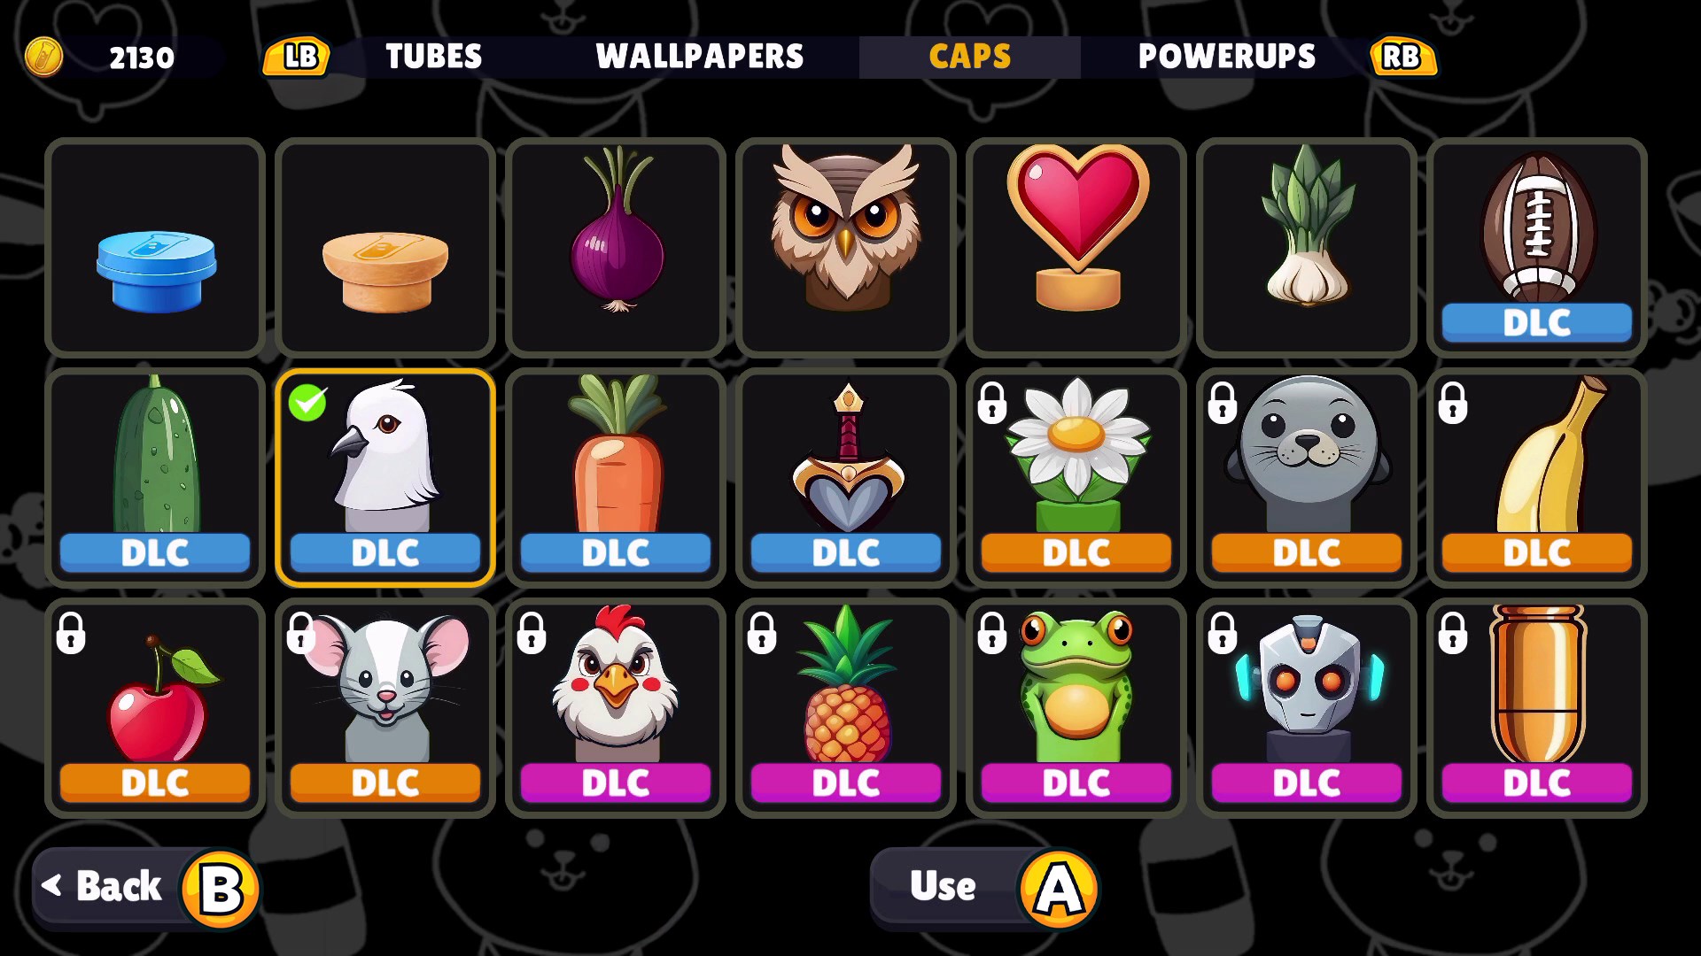Viewport: 1701px width, 956px height.
Task: Choose the cork stopper cap
Action: (385, 248)
